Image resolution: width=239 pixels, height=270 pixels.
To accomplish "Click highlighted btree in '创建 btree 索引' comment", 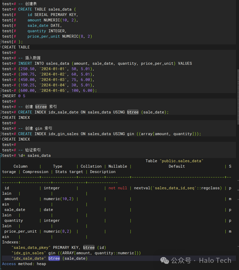I will 41,107.
